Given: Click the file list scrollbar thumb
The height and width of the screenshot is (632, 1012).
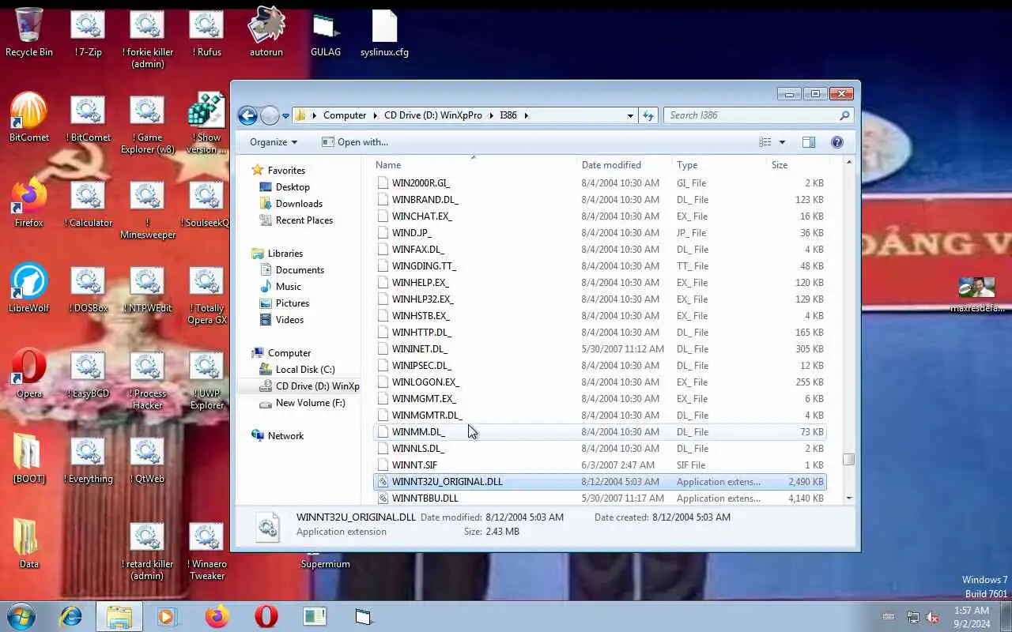Looking at the screenshot, I should (849, 460).
